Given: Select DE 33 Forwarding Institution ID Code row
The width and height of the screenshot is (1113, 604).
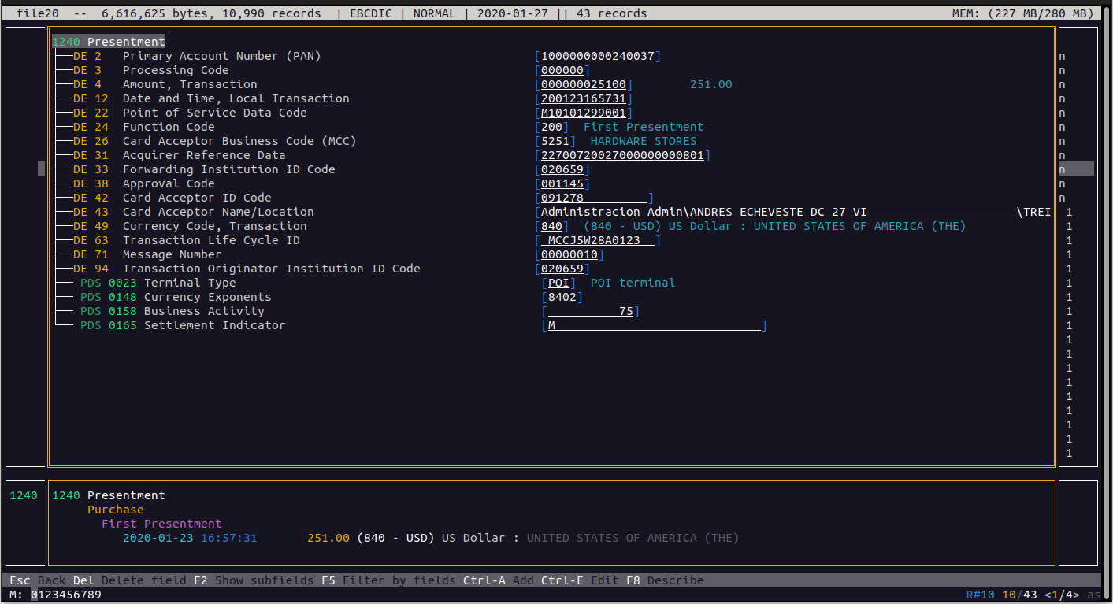Looking at the screenshot, I should click(228, 169).
